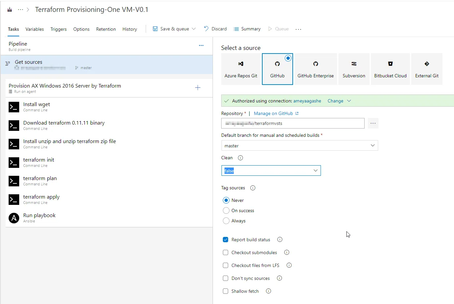Select the GitHub source radio option
This screenshot has width=454, height=304.
pos(288,58)
